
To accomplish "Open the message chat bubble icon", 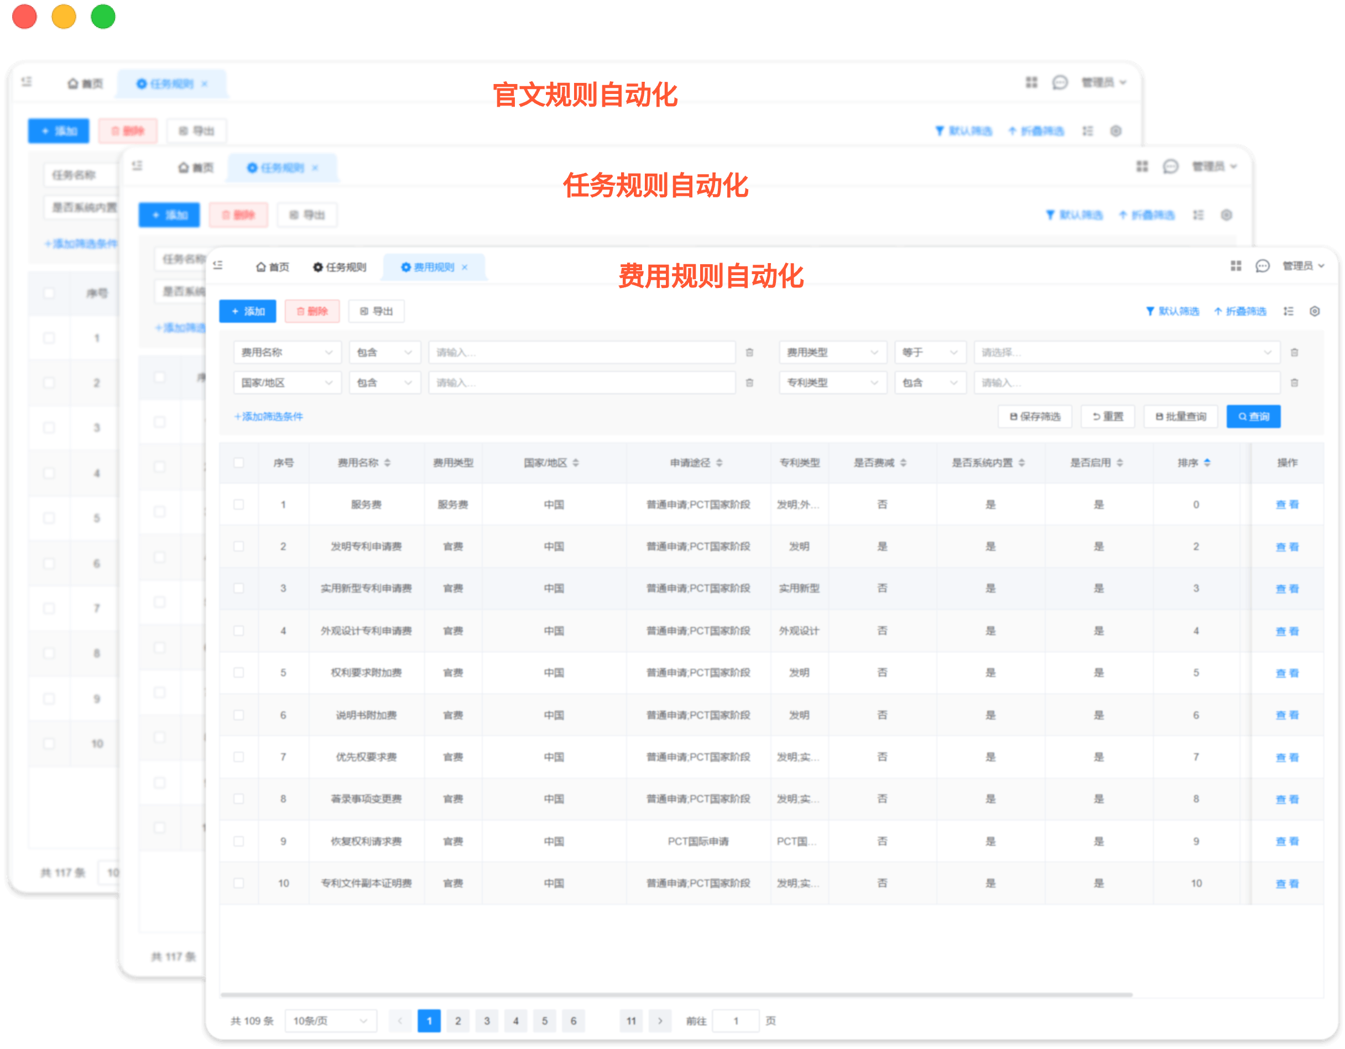I will 1263,266.
